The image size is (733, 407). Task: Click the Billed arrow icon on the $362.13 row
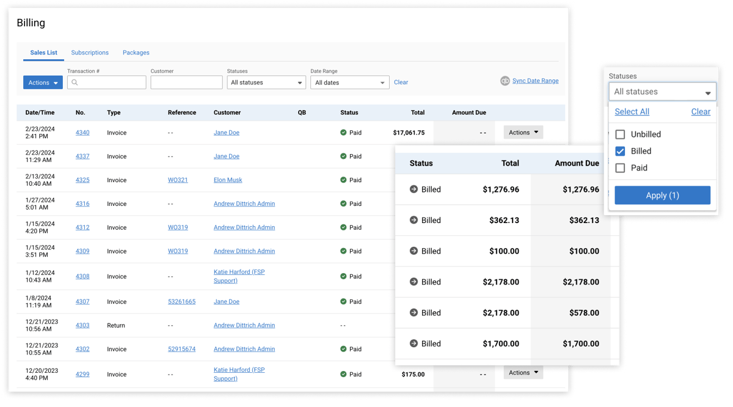(x=414, y=220)
